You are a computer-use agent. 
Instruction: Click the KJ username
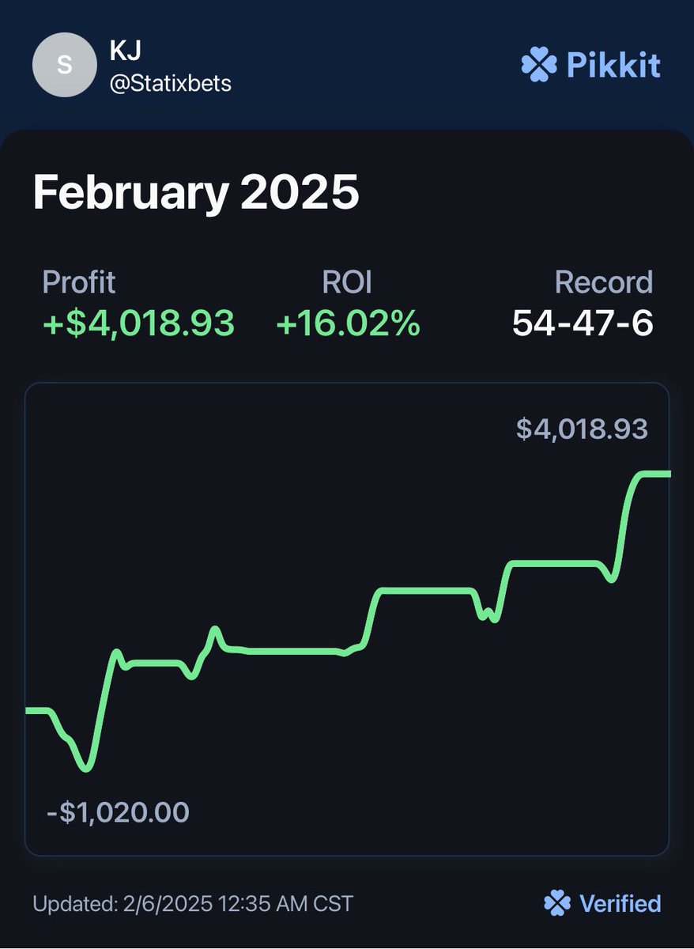[x=124, y=51]
